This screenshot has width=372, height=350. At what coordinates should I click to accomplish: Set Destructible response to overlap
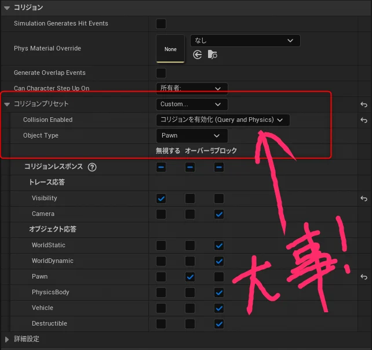coord(190,324)
